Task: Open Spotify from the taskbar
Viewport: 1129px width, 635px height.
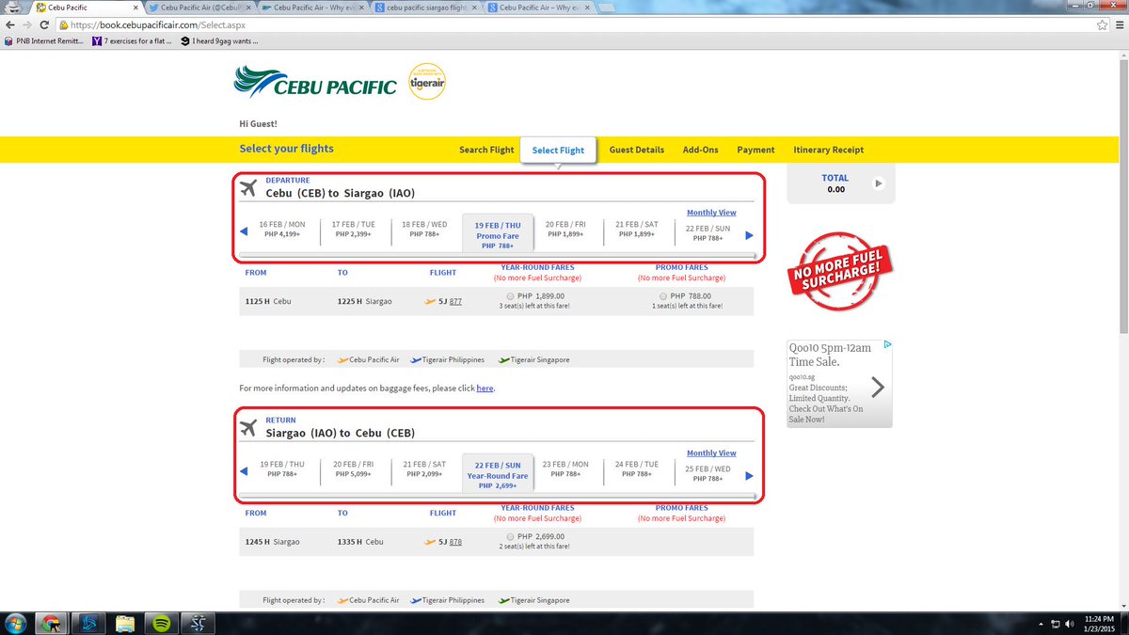Action: pos(160,623)
